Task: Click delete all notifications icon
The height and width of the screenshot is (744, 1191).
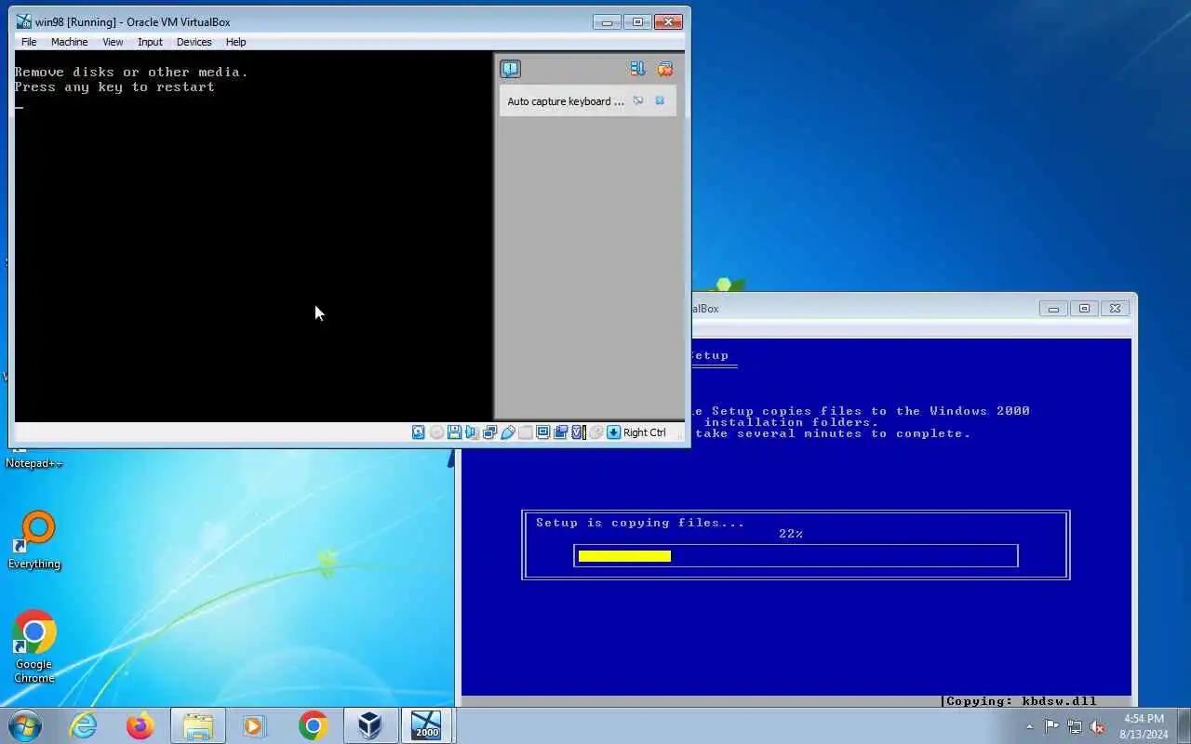Action: coord(664,69)
